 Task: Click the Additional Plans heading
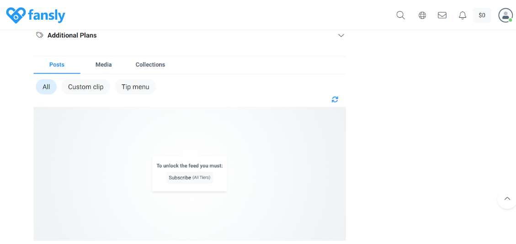click(72, 35)
